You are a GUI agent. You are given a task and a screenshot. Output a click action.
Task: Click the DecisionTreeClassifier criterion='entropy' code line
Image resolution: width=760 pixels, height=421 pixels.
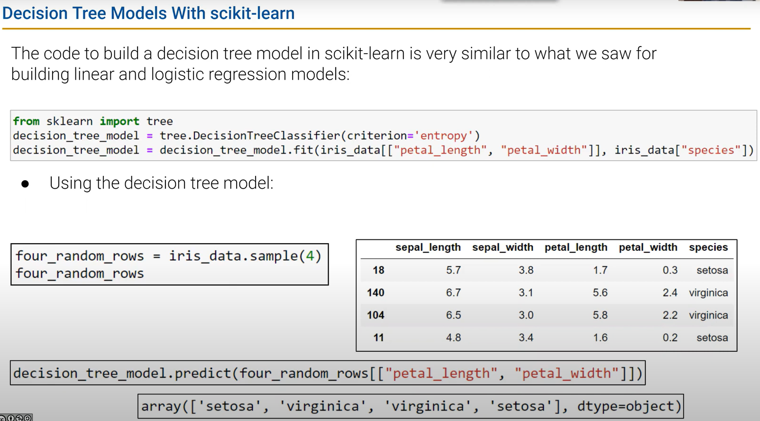pyautogui.click(x=247, y=136)
